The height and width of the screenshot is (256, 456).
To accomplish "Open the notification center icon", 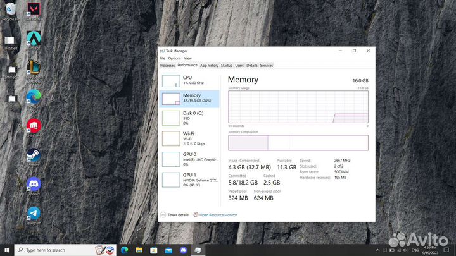I will tap(446, 250).
